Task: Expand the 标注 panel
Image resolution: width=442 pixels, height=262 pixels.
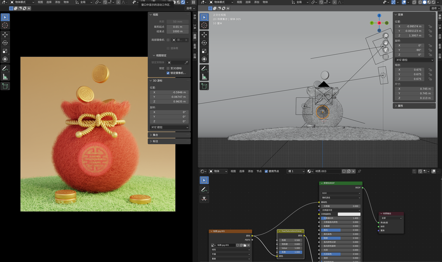Action: pyautogui.click(x=169, y=141)
